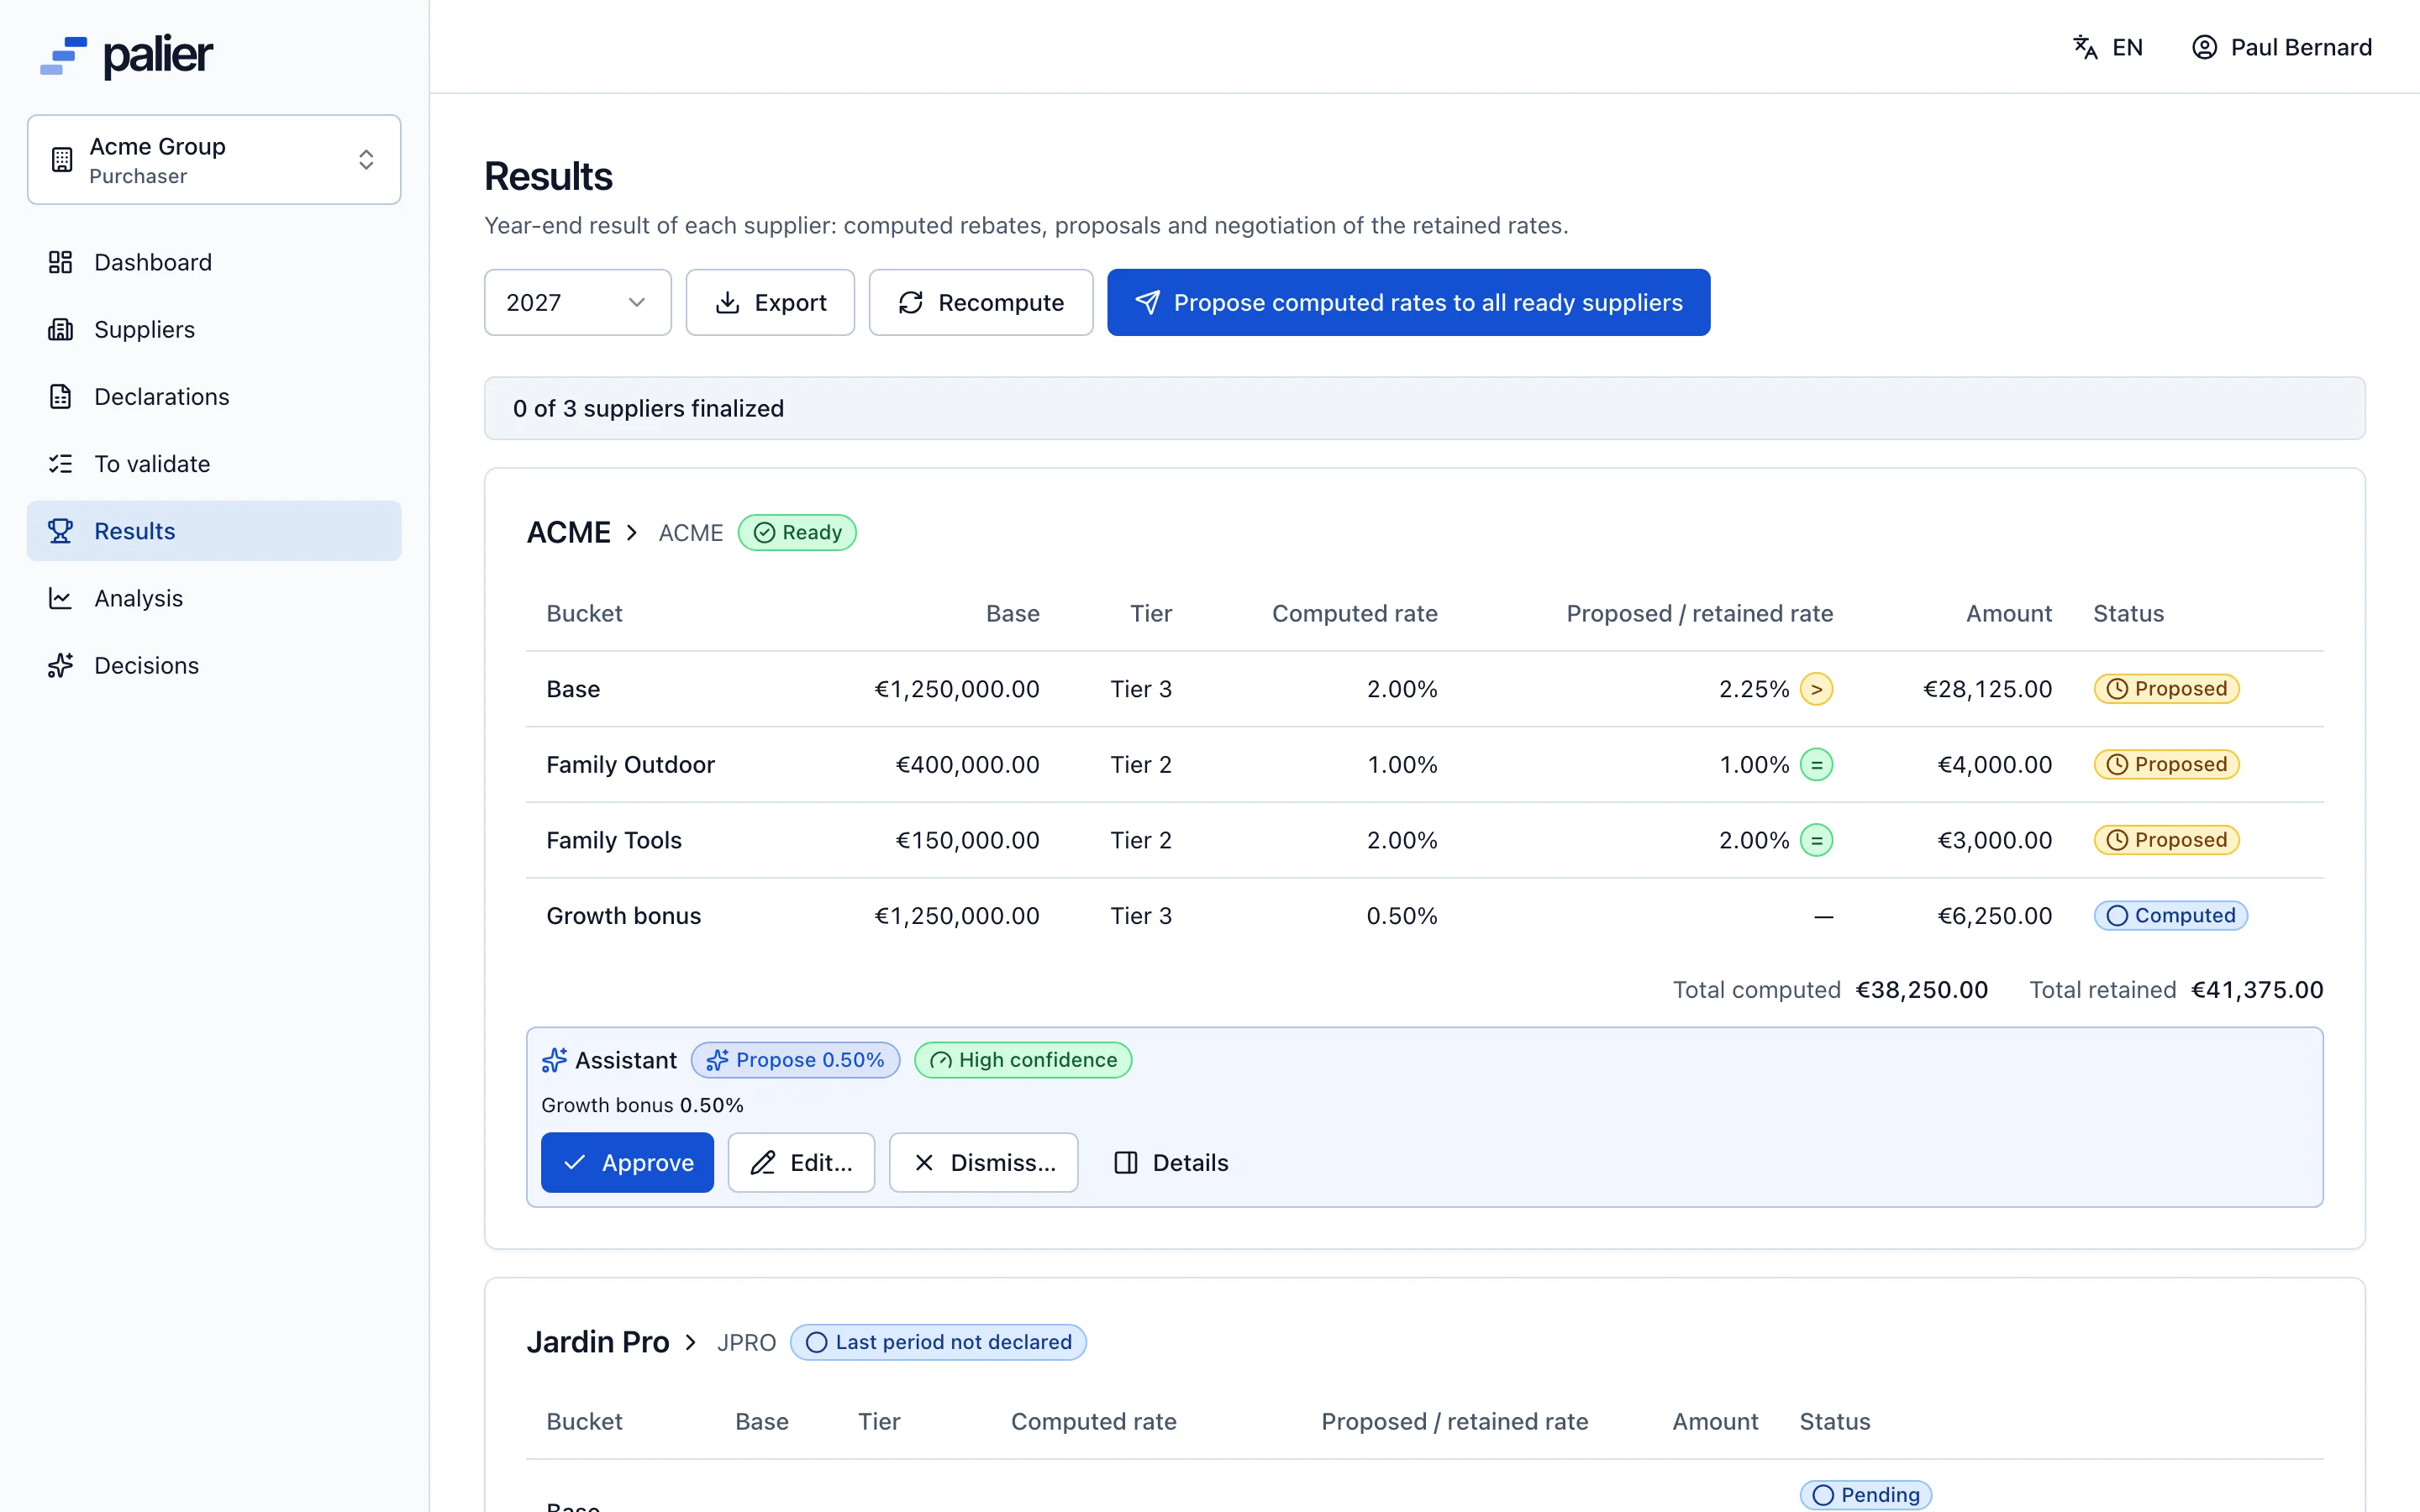Open the Paul Bernard user menu
The image size is (2420, 1512).
pyautogui.click(x=2281, y=47)
